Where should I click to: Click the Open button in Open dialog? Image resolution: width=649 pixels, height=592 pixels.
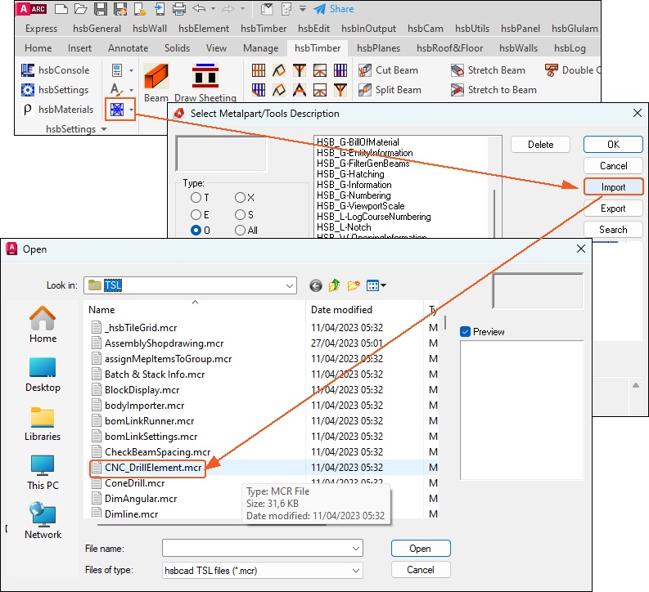tap(421, 549)
